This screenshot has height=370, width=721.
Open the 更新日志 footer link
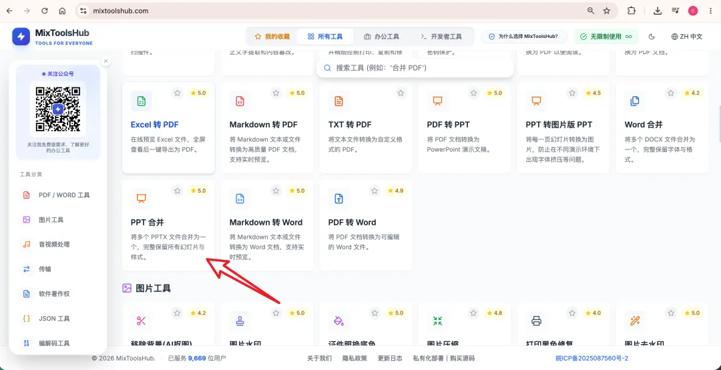390,358
